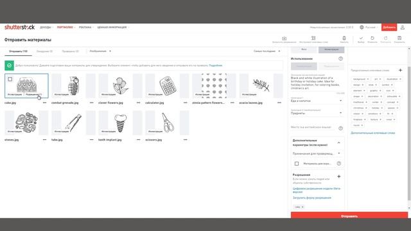Open three-dot menu for cake.jpg
The width and height of the screenshot is (411, 231).
[x=44, y=103]
